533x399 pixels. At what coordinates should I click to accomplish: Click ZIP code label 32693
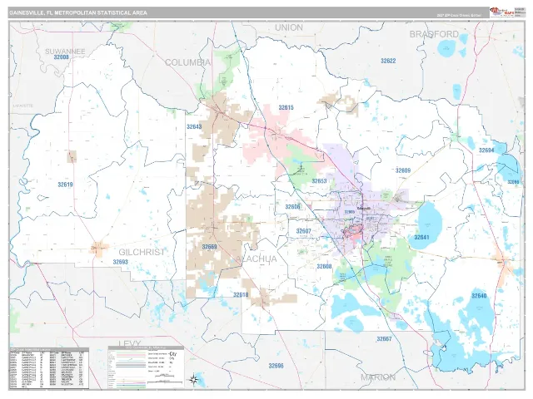pos(120,263)
